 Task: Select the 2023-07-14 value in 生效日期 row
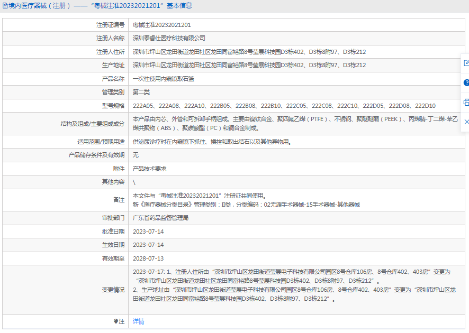coord(148,245)
